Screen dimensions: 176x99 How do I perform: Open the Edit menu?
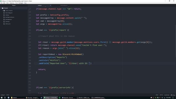[x=4, y=3]
